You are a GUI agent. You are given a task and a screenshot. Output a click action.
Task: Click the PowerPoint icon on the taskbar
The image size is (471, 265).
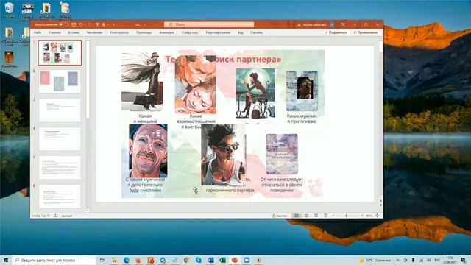point(235,260)
